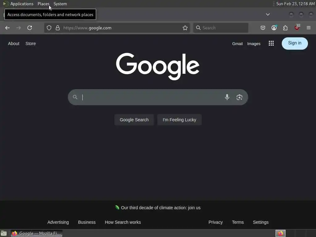This screenshot has width=316, height=237.
Task: Open Firefox hamburger application menu
Action: point(309,28)
